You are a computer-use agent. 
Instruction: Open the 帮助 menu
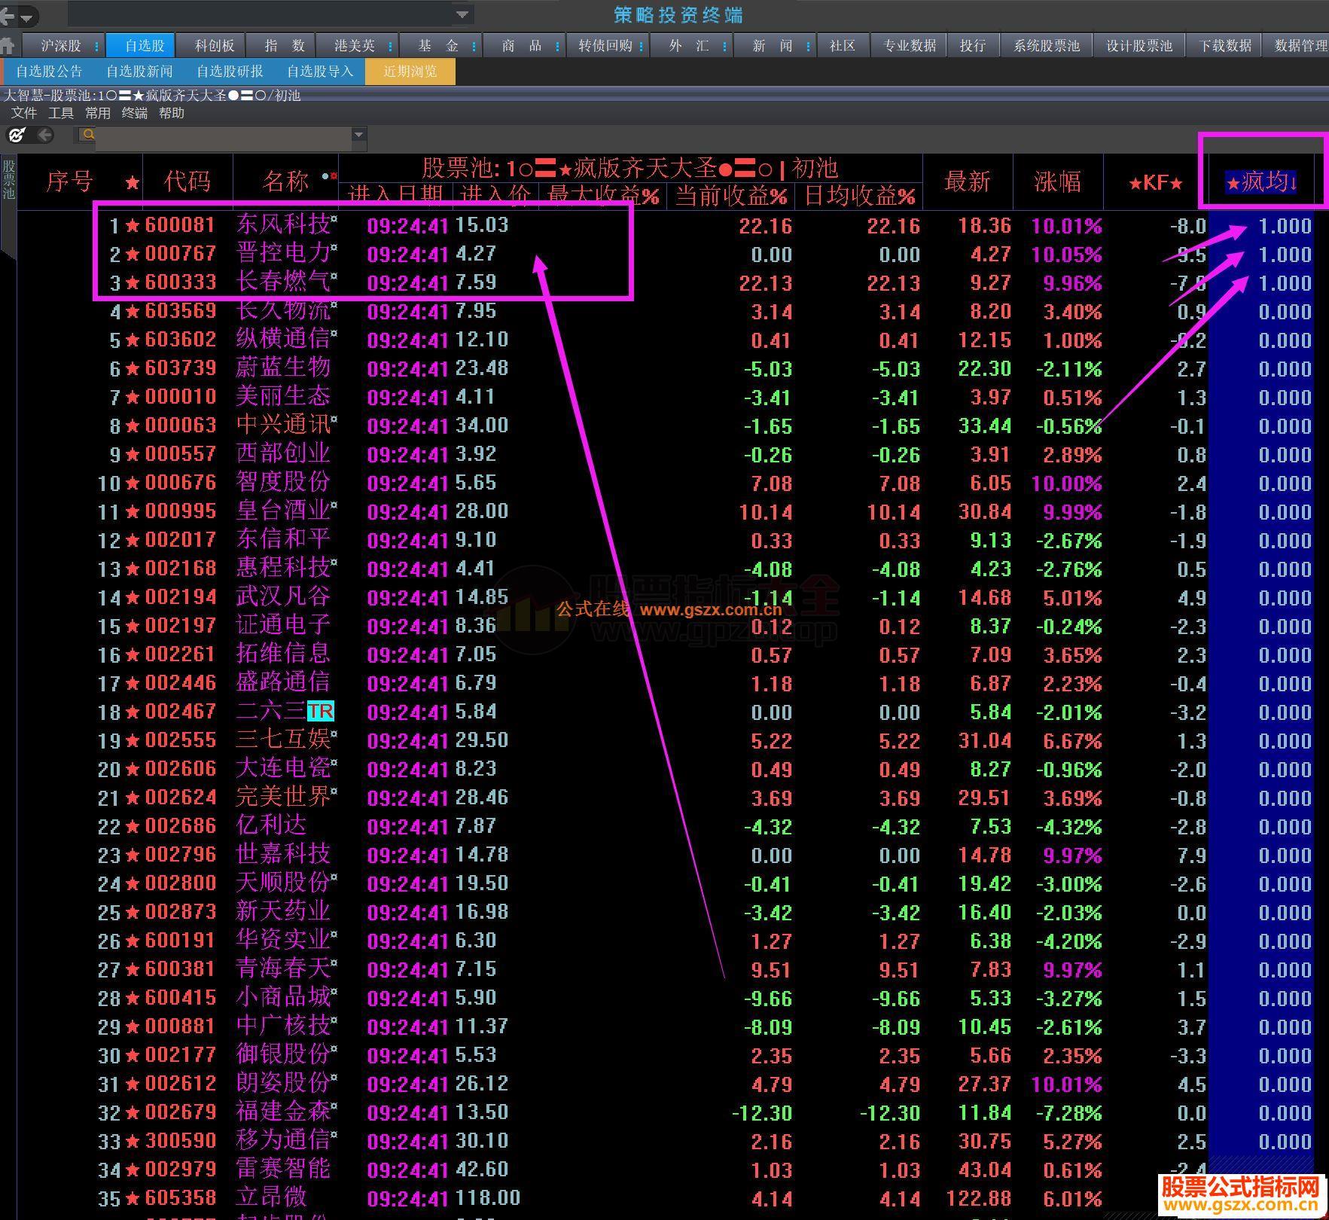pos(172,113)
